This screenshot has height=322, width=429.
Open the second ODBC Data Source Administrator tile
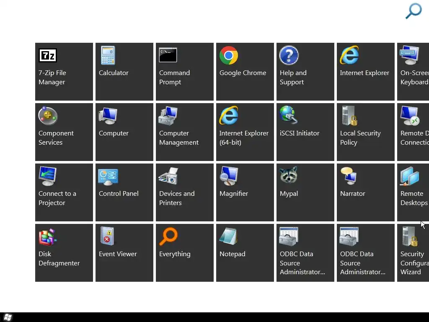pos(366,253)
